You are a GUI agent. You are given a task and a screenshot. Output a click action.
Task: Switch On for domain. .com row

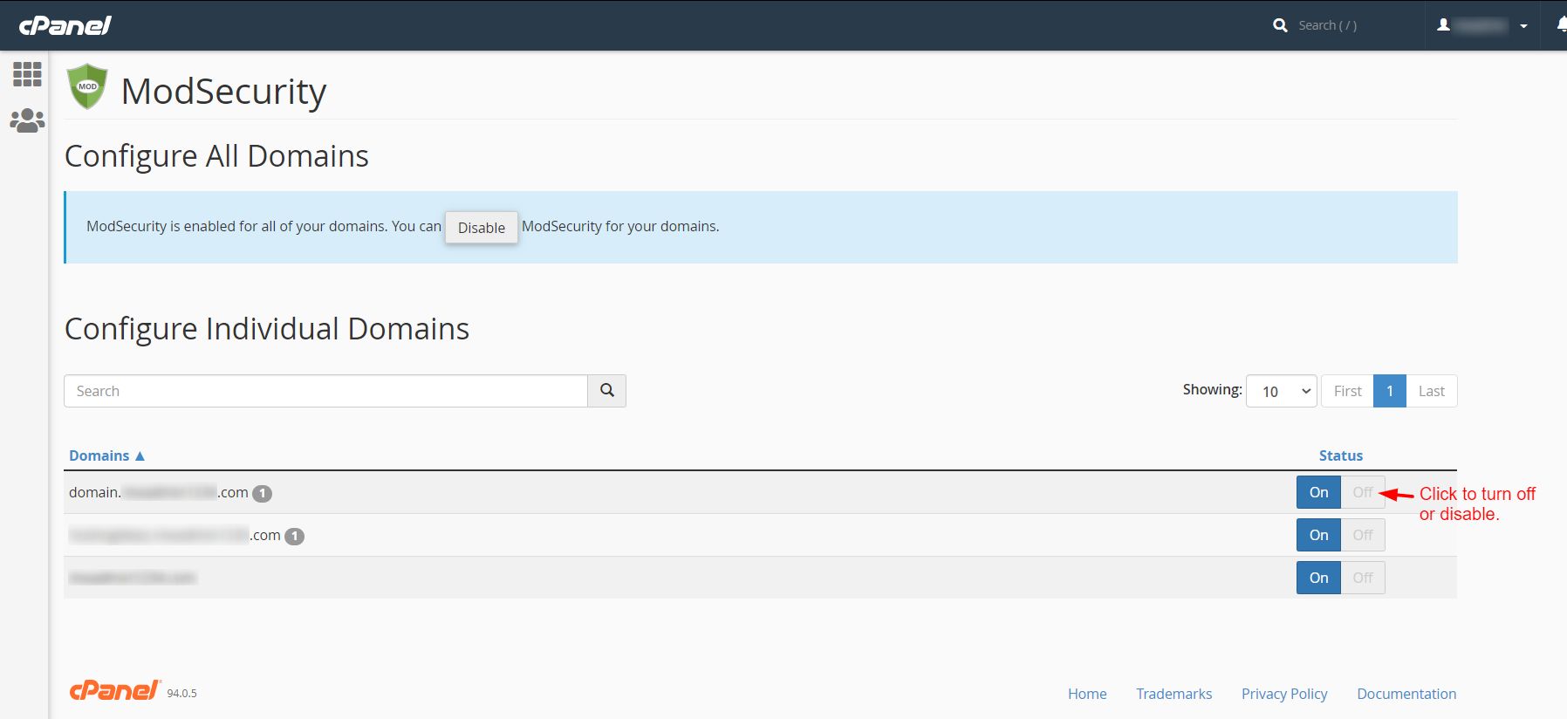1318,492
